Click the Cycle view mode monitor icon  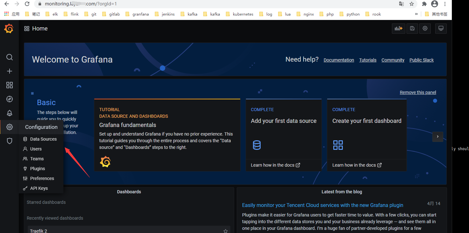click(x=441, y=28)
